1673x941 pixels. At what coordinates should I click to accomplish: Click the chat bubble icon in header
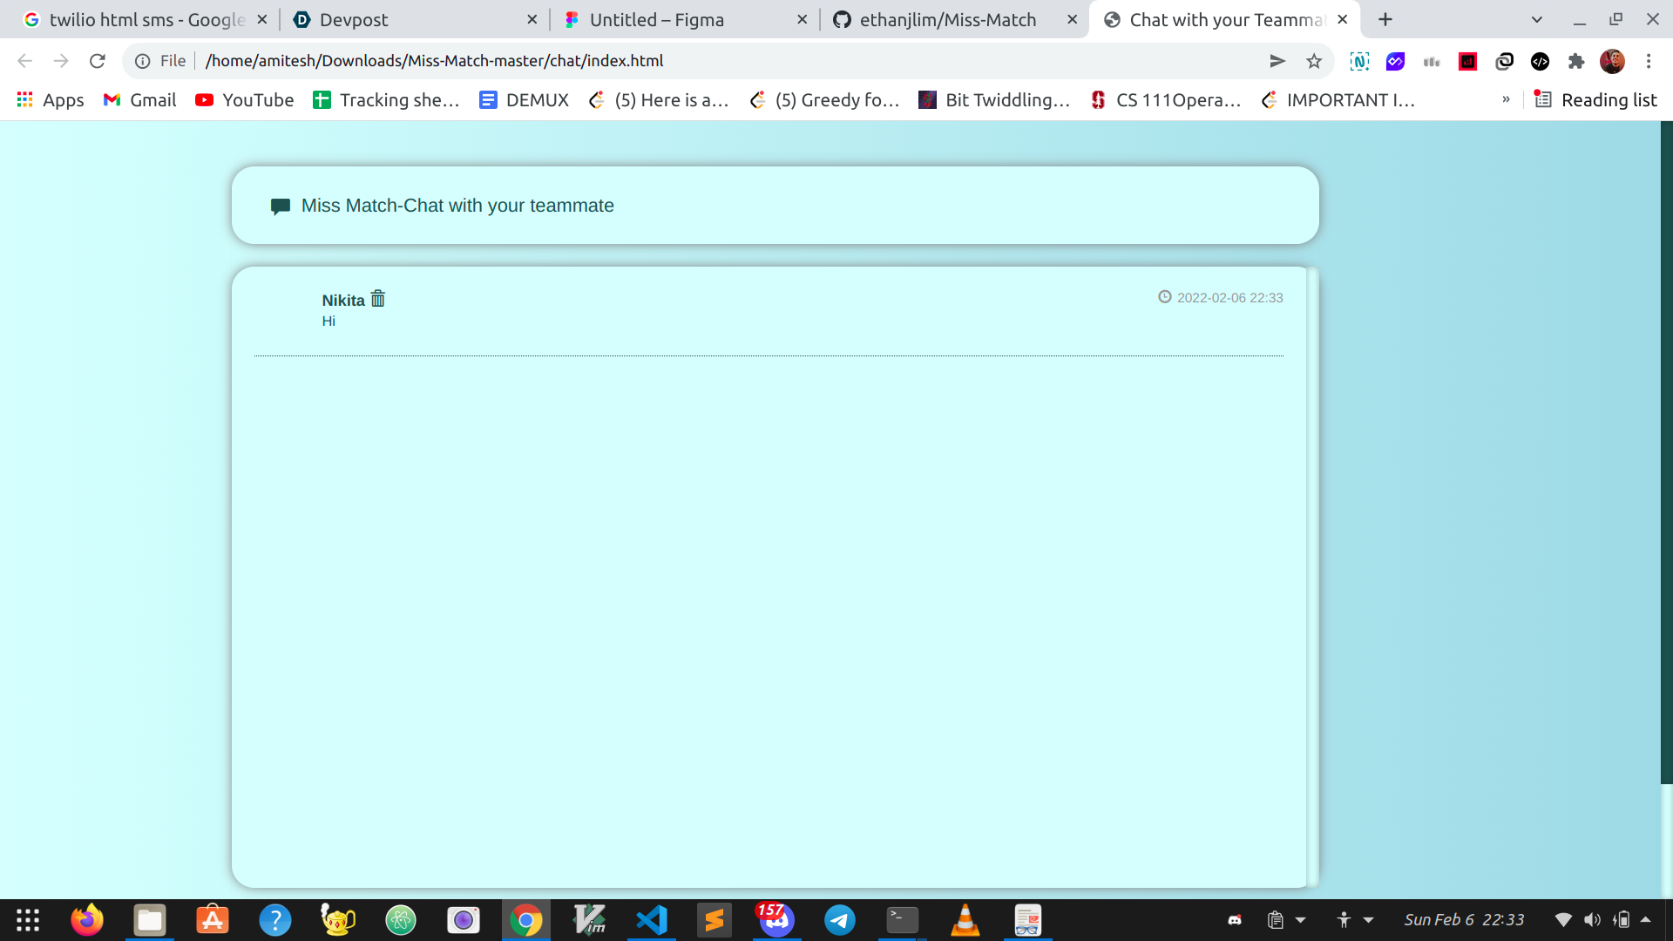tap(280, 206)
